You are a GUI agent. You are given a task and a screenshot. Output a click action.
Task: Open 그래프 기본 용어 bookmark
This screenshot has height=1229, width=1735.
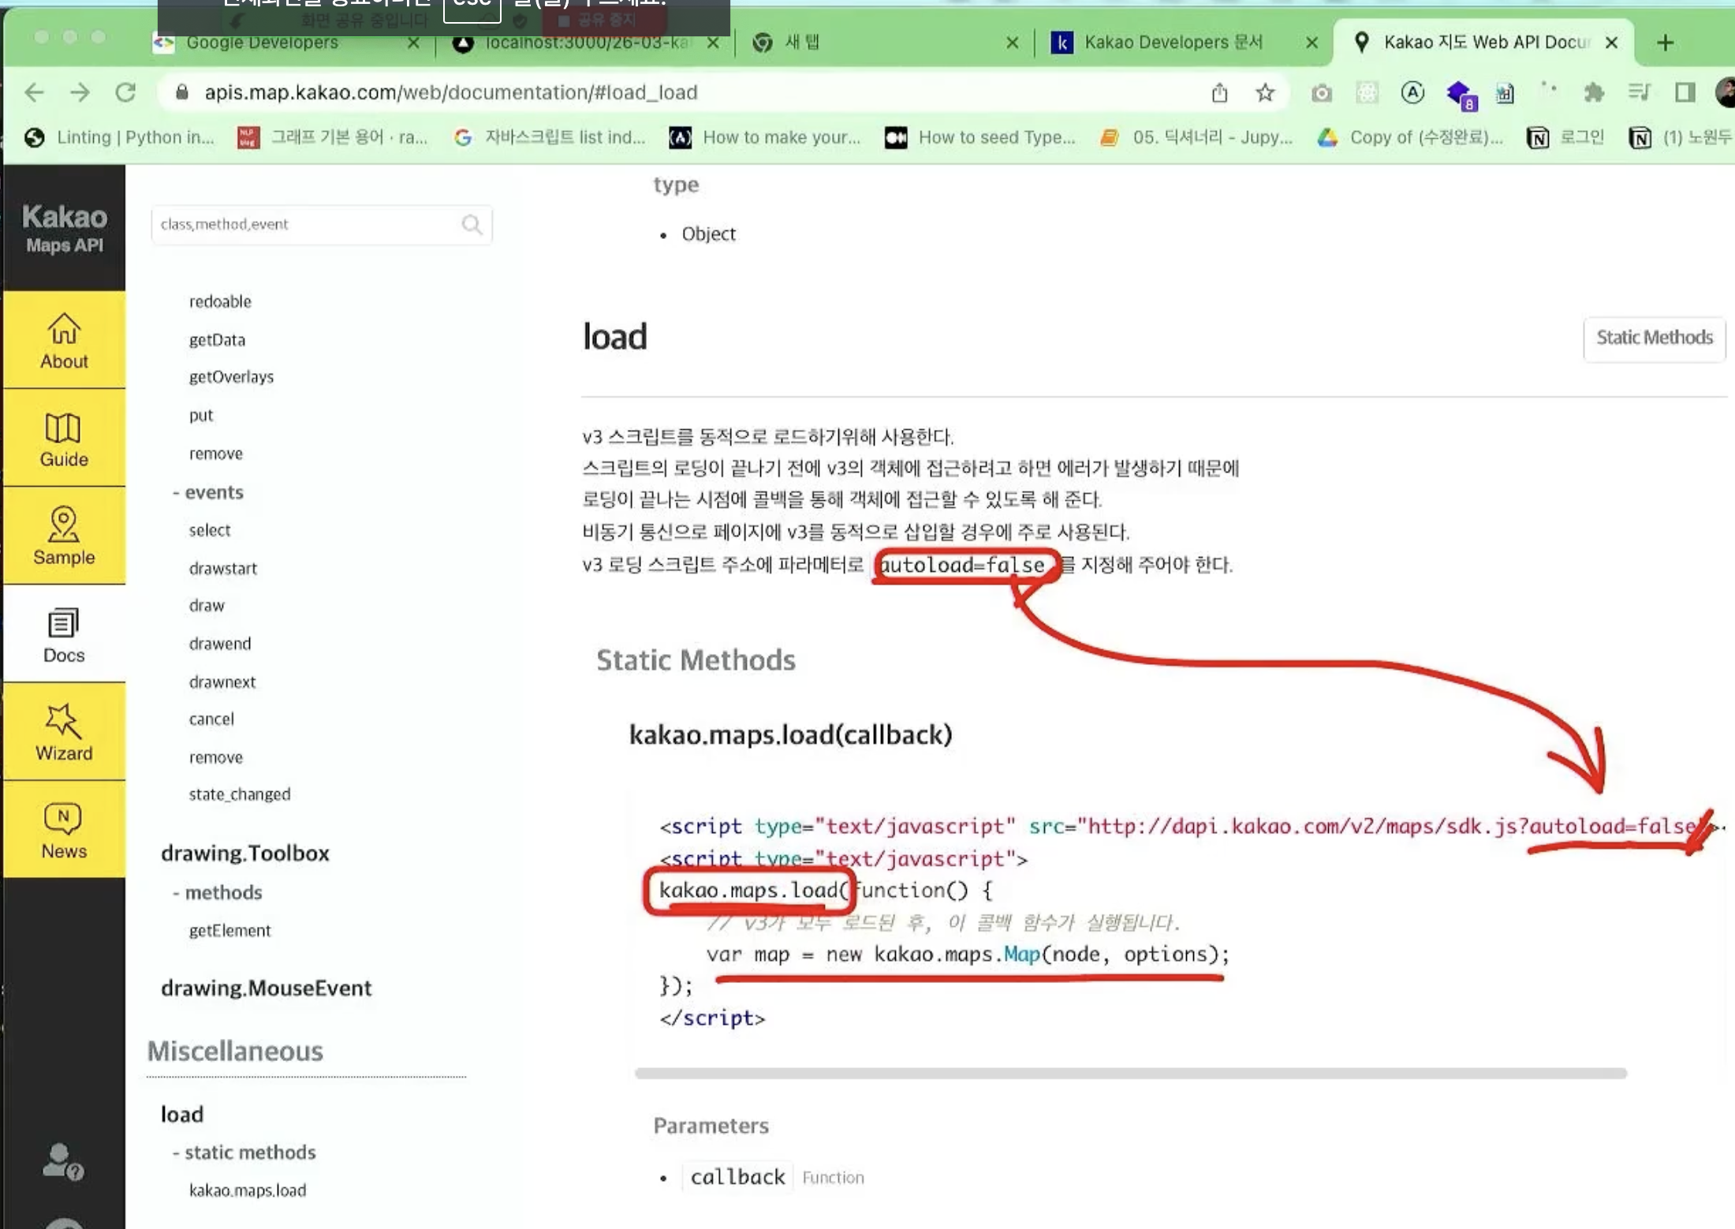(332, 138)
